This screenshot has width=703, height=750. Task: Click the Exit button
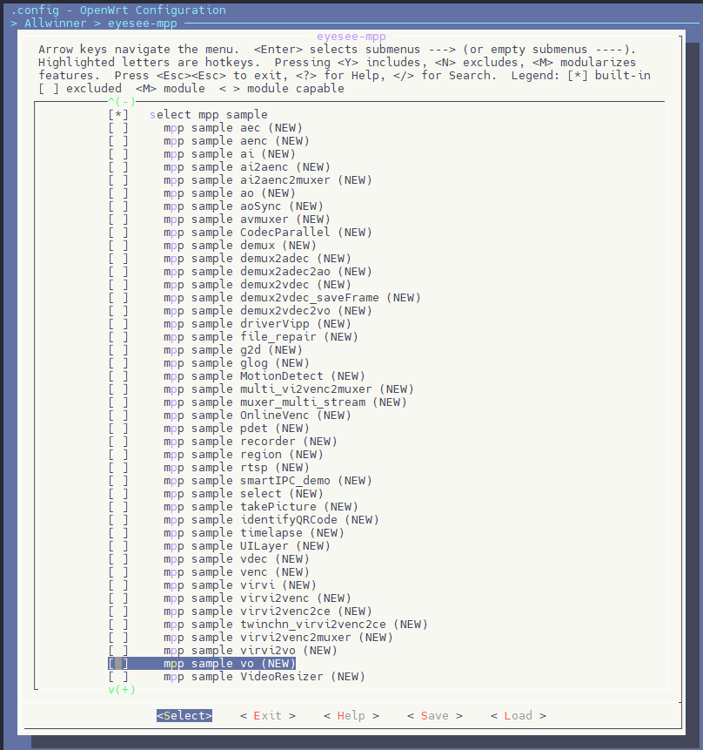coord(268,715)
